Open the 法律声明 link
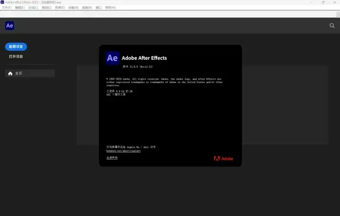The width and height of the screenshot is (340, 216). (x=112, y=158)
